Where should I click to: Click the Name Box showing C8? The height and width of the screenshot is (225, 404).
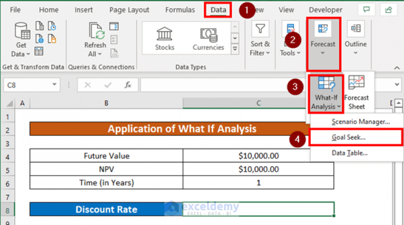(x=28, y=85)
